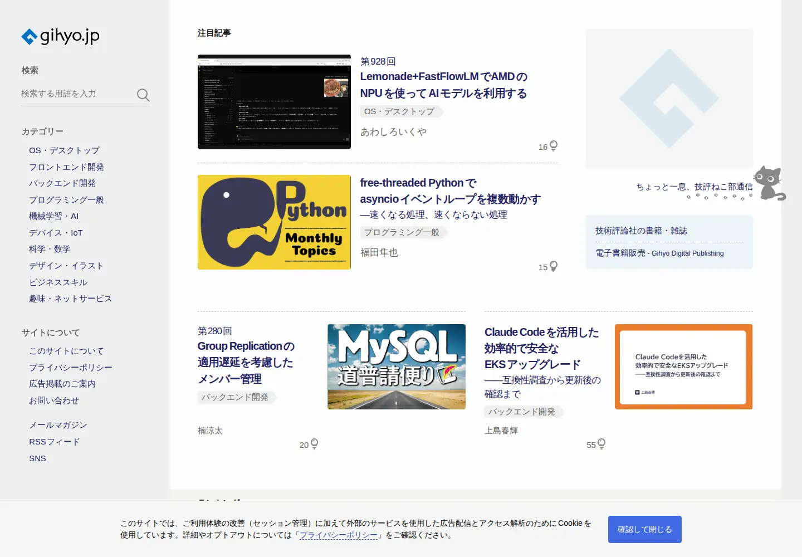Open 技術評論社の書籍・雑誌 link

pos(641,231)
